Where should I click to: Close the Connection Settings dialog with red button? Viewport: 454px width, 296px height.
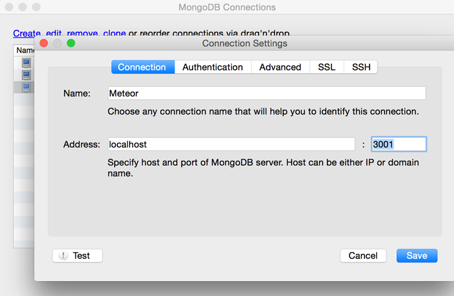tap(43, 43)
